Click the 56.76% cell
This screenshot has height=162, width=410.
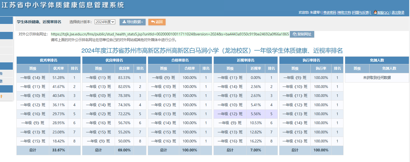point(124,123)
